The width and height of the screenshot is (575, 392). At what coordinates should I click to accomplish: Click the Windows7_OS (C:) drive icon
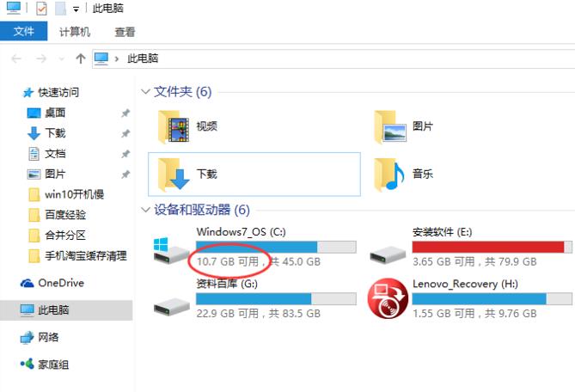pos(168,248)
